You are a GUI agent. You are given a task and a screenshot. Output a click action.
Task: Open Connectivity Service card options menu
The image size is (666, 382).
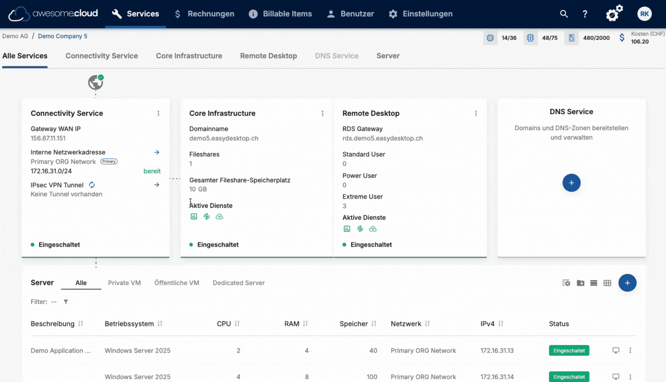(x=158, y=113)
